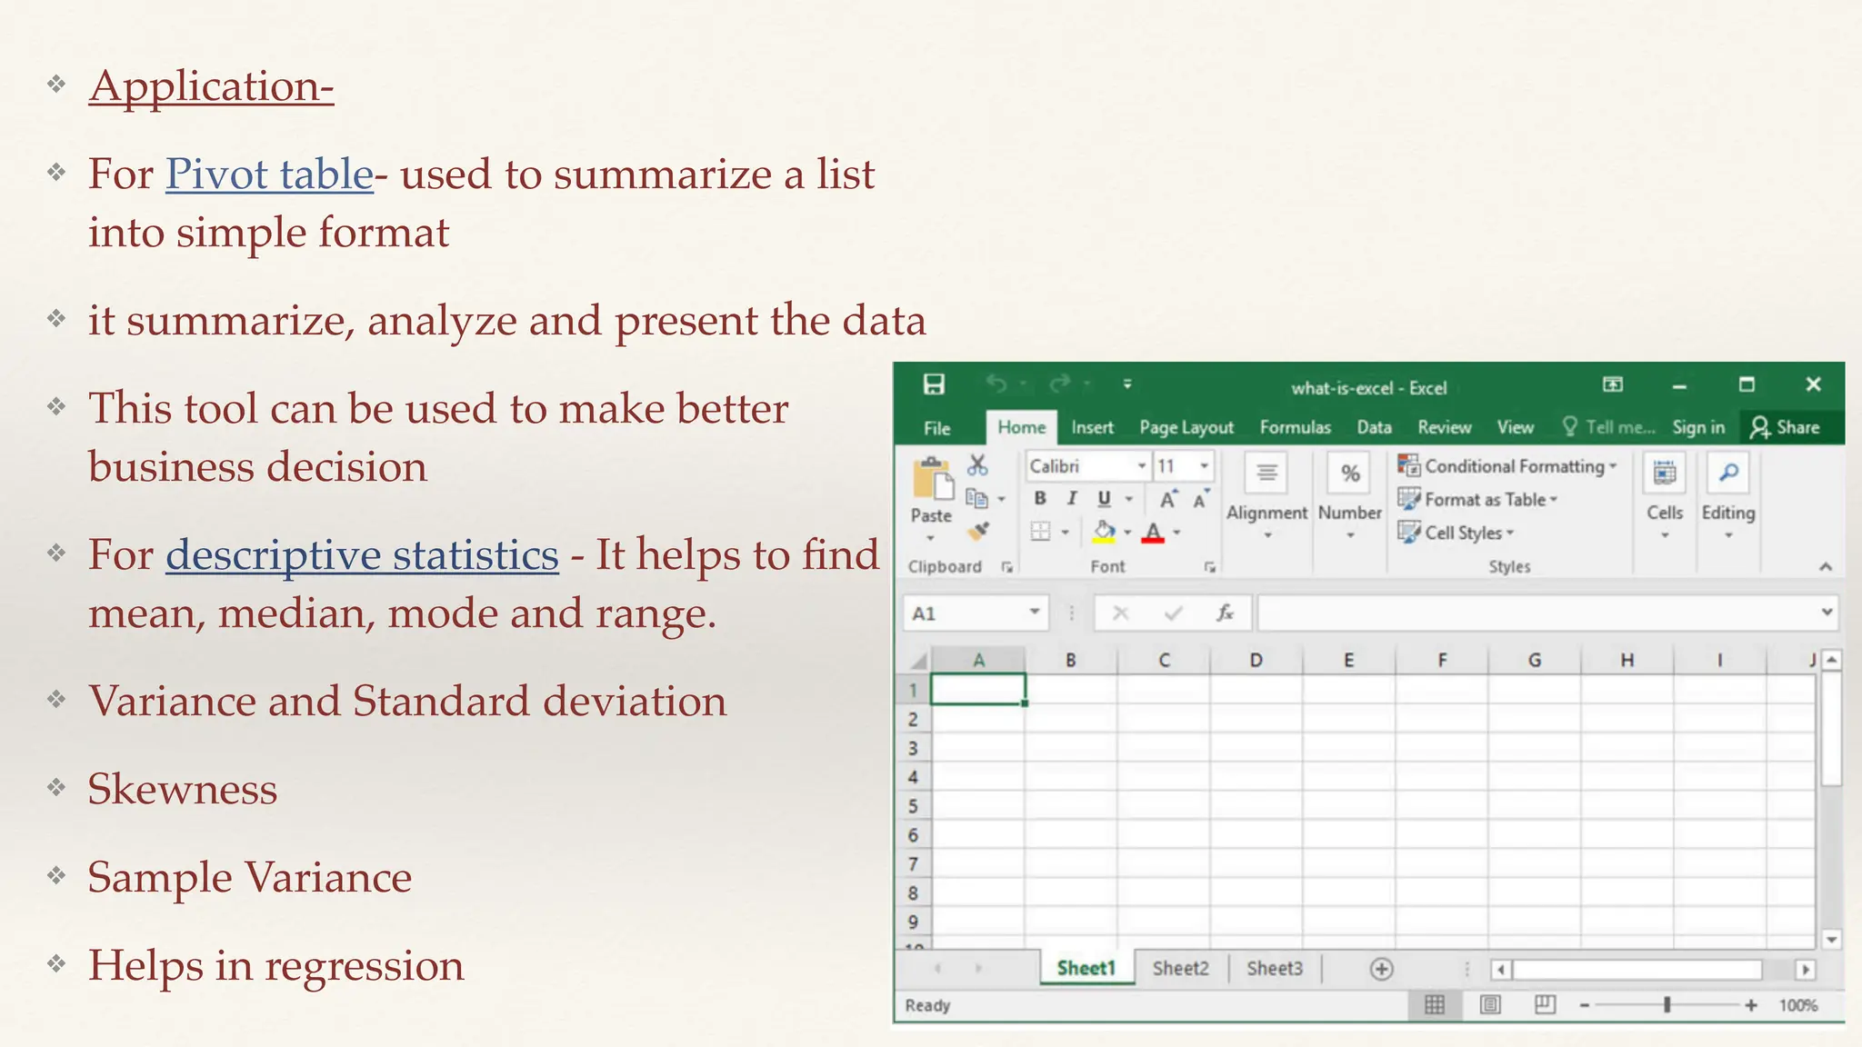
Task: Open the Alignment group button
Action: click(1266, 497)
